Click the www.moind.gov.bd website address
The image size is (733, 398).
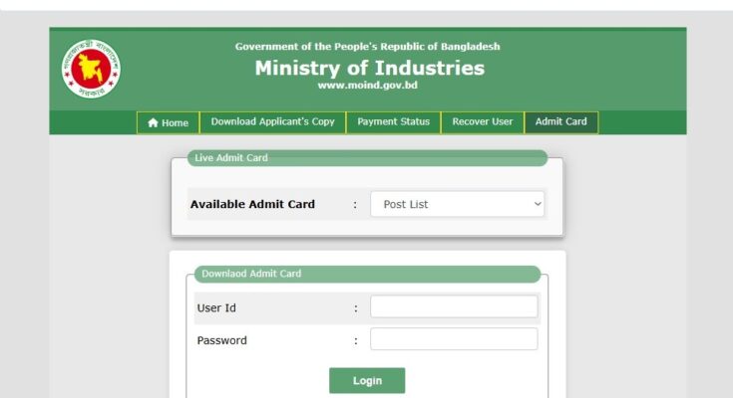click(x=367, y=86)
